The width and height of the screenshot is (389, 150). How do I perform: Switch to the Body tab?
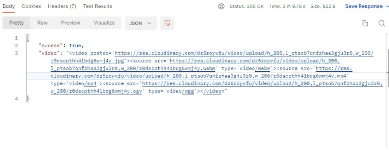(x=9, y=6)
